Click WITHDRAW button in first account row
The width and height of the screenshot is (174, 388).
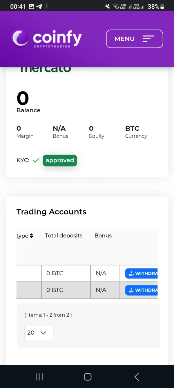[x=142, y=273]
